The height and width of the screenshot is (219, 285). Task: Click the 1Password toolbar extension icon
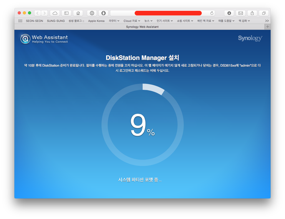92,13
